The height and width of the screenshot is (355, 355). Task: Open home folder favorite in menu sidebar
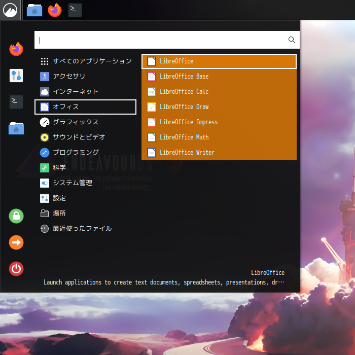pos(16,128)
